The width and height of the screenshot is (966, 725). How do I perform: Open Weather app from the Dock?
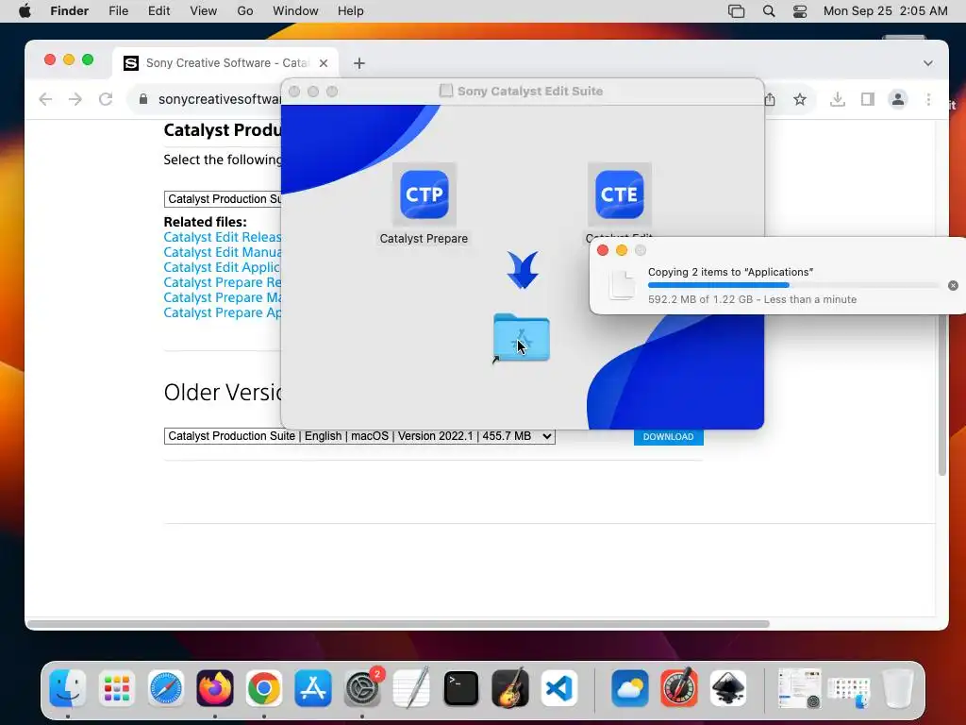(x=629, y=688)
